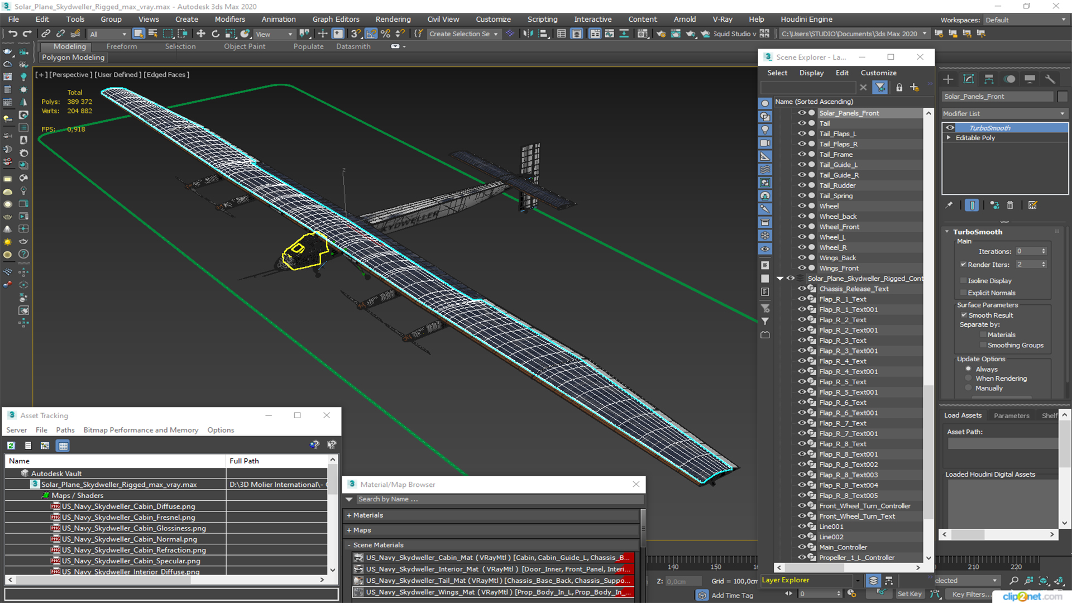The image size is (1072, 603).
Task: Toggle the 3D Snaps button
Action: click(356, 34)
